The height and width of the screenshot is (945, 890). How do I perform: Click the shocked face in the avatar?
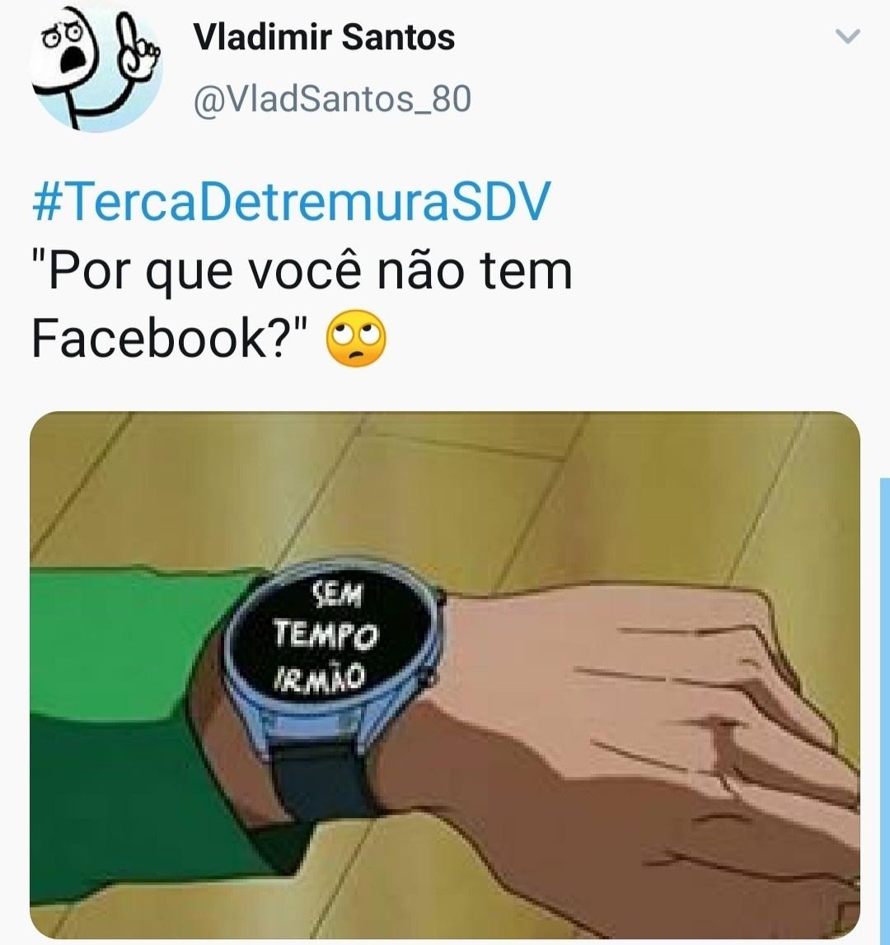[x=66, y=51]
